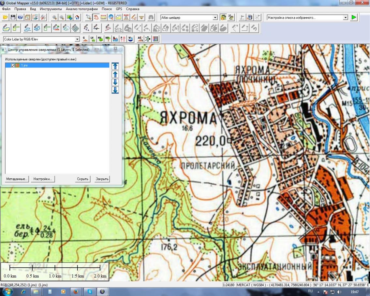Image resolution: width=370 pixels, height=296 pixels.
Task: Expand the Atlas shader dropdown
Action: [x=215, y=18]
